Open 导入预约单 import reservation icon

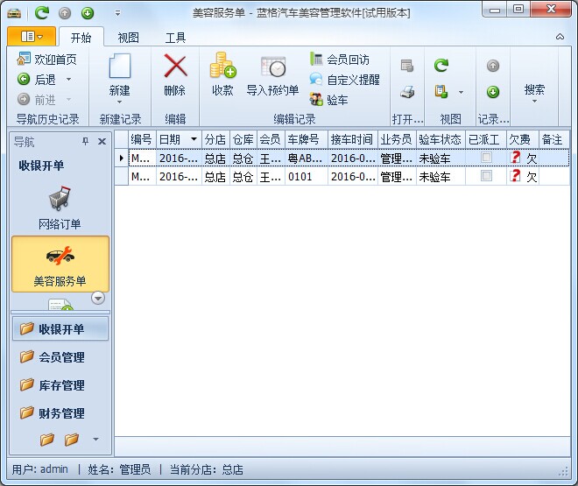272,67
